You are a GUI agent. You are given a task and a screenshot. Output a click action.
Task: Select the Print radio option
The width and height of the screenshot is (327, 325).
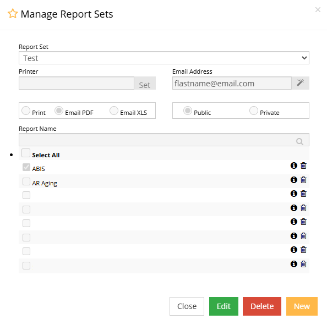coord(26,111)
